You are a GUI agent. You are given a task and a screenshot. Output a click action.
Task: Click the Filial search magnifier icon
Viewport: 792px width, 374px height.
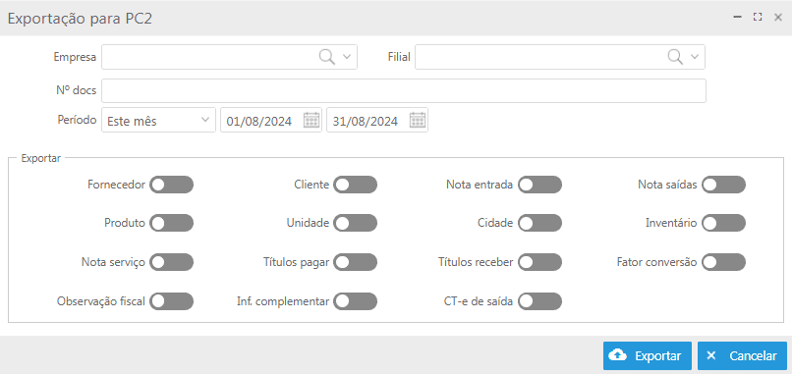(675, 57)
